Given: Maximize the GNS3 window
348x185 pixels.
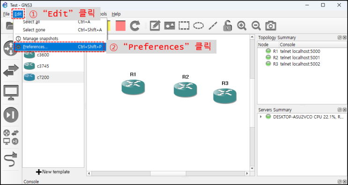Looking at the screenshot, I should click(x=323, y=5).
